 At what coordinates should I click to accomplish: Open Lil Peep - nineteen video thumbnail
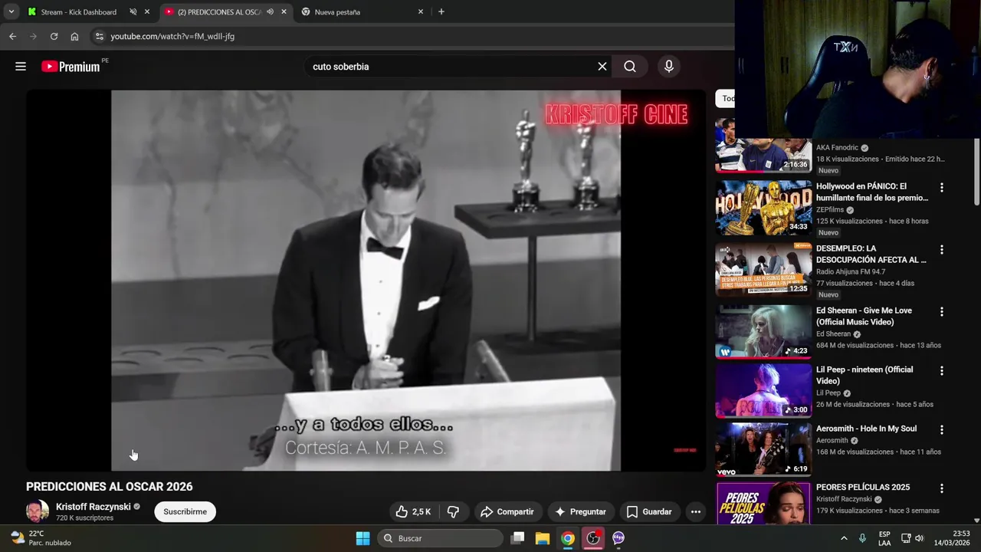tap(763, 391)
